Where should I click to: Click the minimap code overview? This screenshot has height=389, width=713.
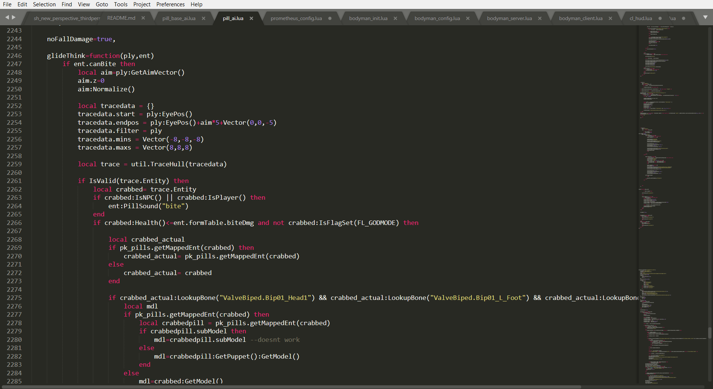[x=673, y=204]
